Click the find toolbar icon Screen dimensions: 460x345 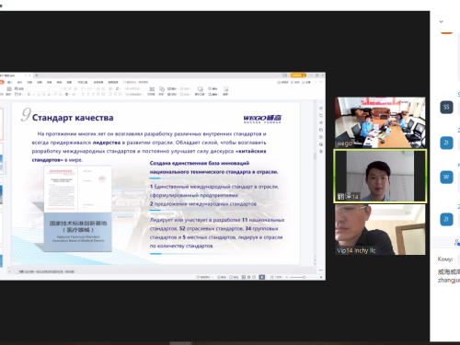(x=213, y=88)
